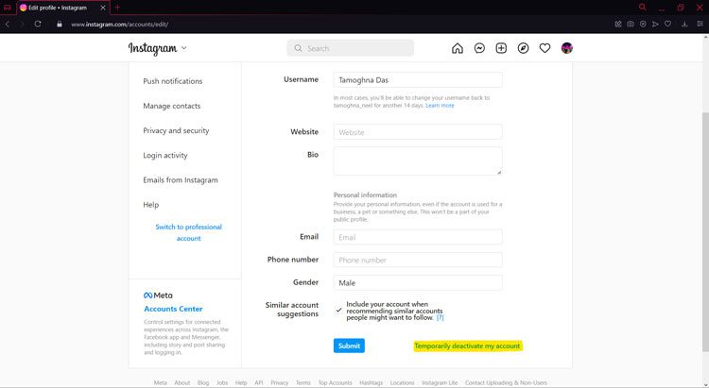Close the Edit profile browser tab
The image size is (709, 388).
[103, 8]
